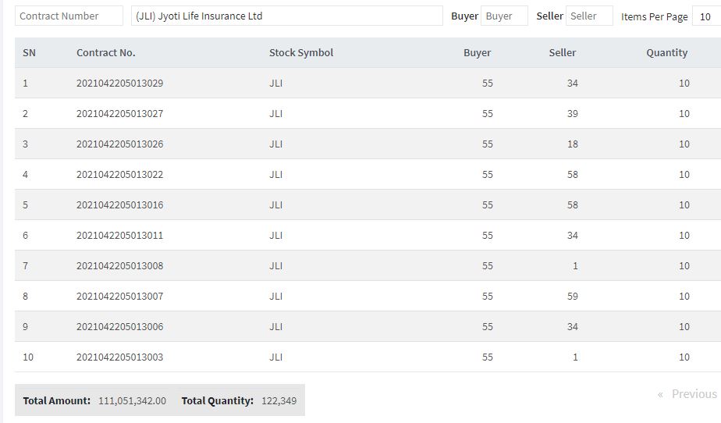Click the Buyer column header
721x423 pixels.
pyautogui.click(x=478, y=53)
